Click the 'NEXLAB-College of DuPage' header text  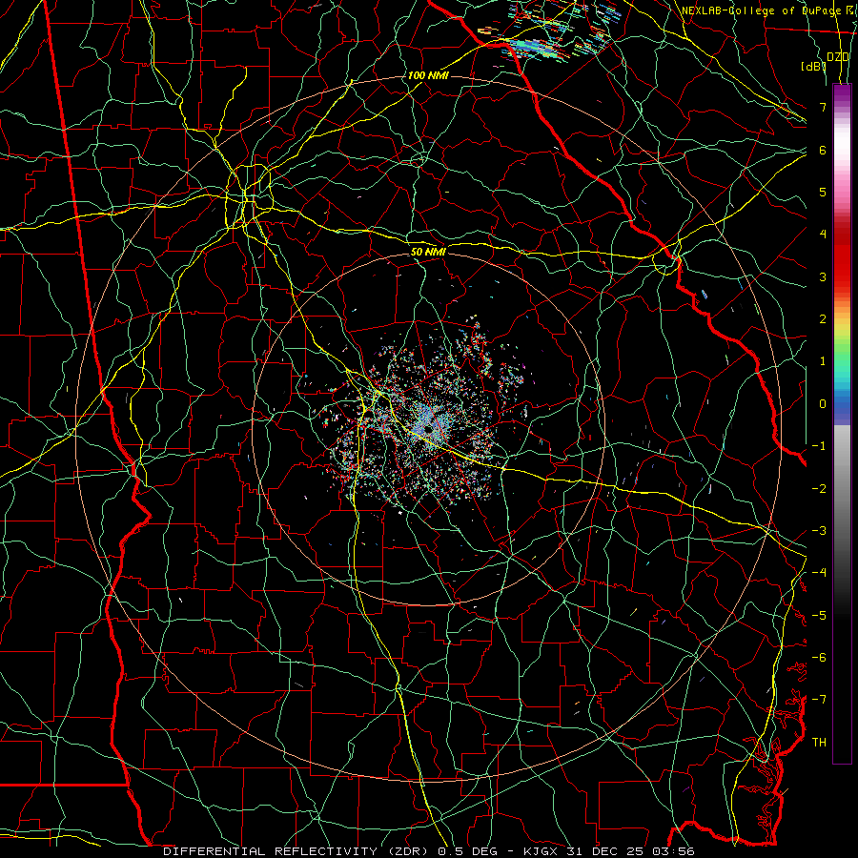pyautogui.click(x=764, y=10)
